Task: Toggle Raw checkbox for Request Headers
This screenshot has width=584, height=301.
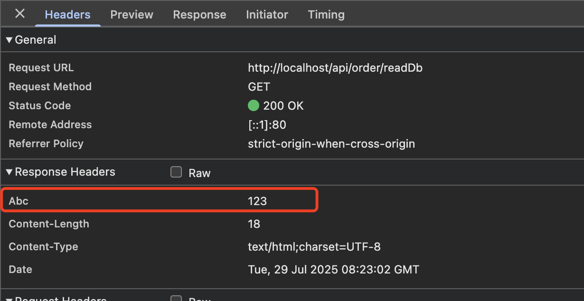Action: [x=176, y=299]
